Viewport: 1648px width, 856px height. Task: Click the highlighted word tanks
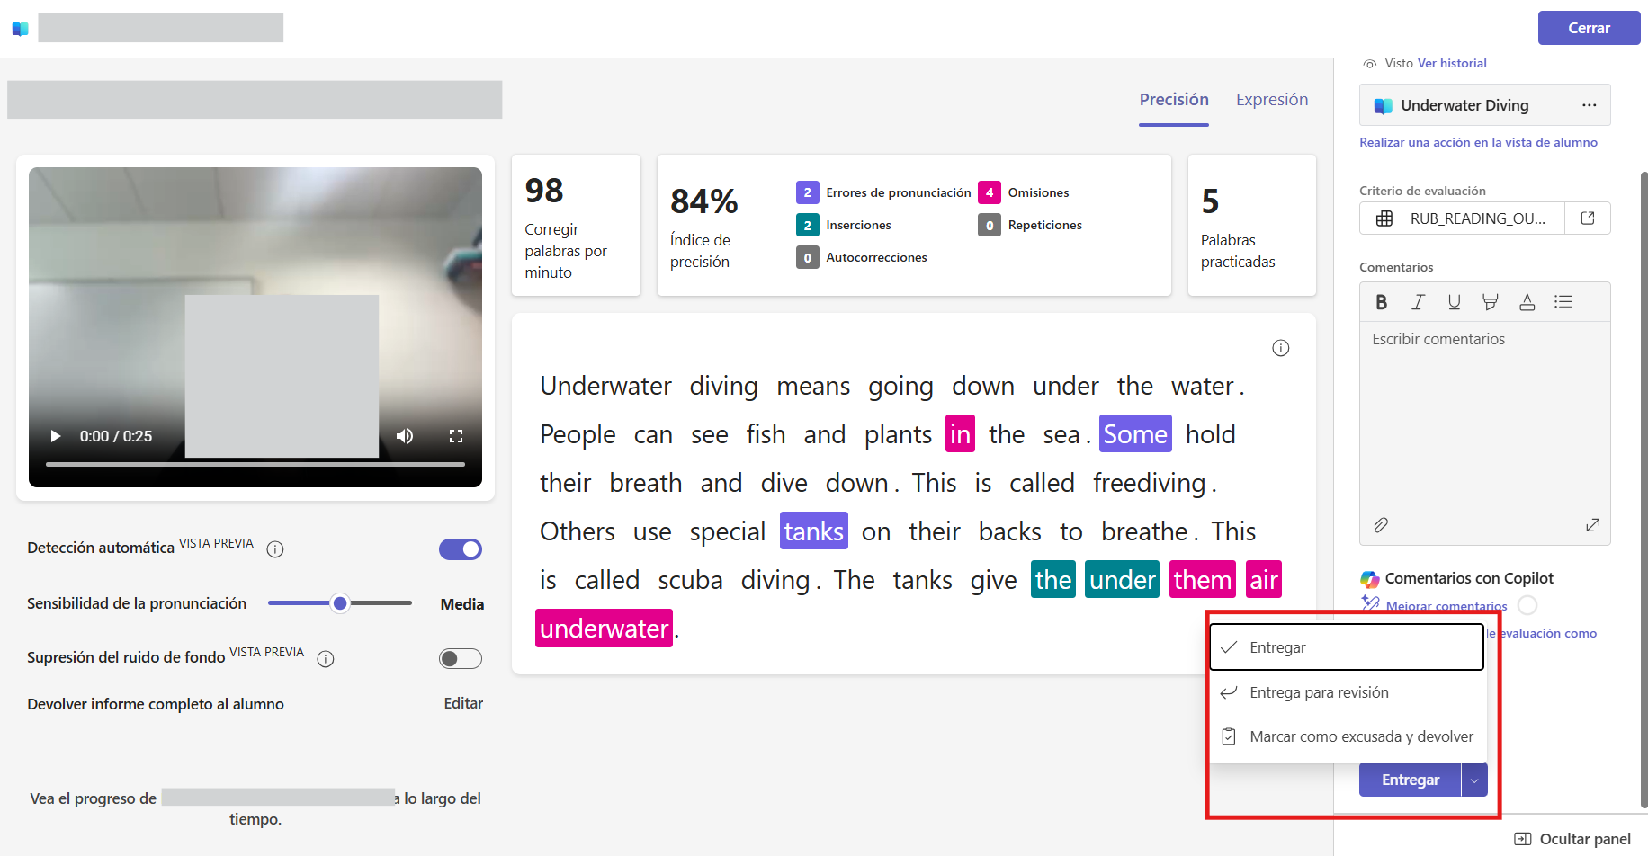coord(813,531)
